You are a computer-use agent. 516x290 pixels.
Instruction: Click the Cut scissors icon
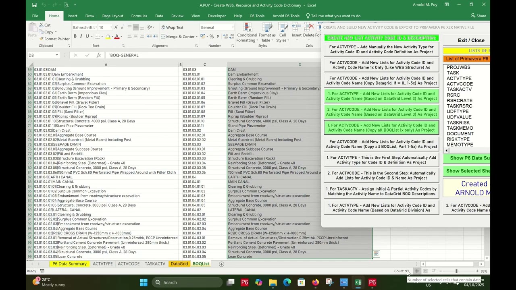[41, 25]
